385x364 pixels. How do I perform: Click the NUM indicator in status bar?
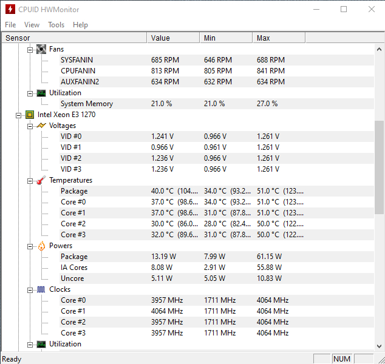tap(341, 359)
